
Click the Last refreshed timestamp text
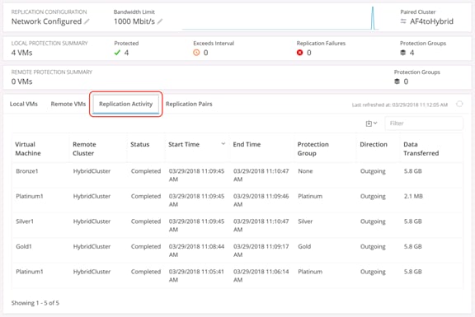tap(400, 105)
